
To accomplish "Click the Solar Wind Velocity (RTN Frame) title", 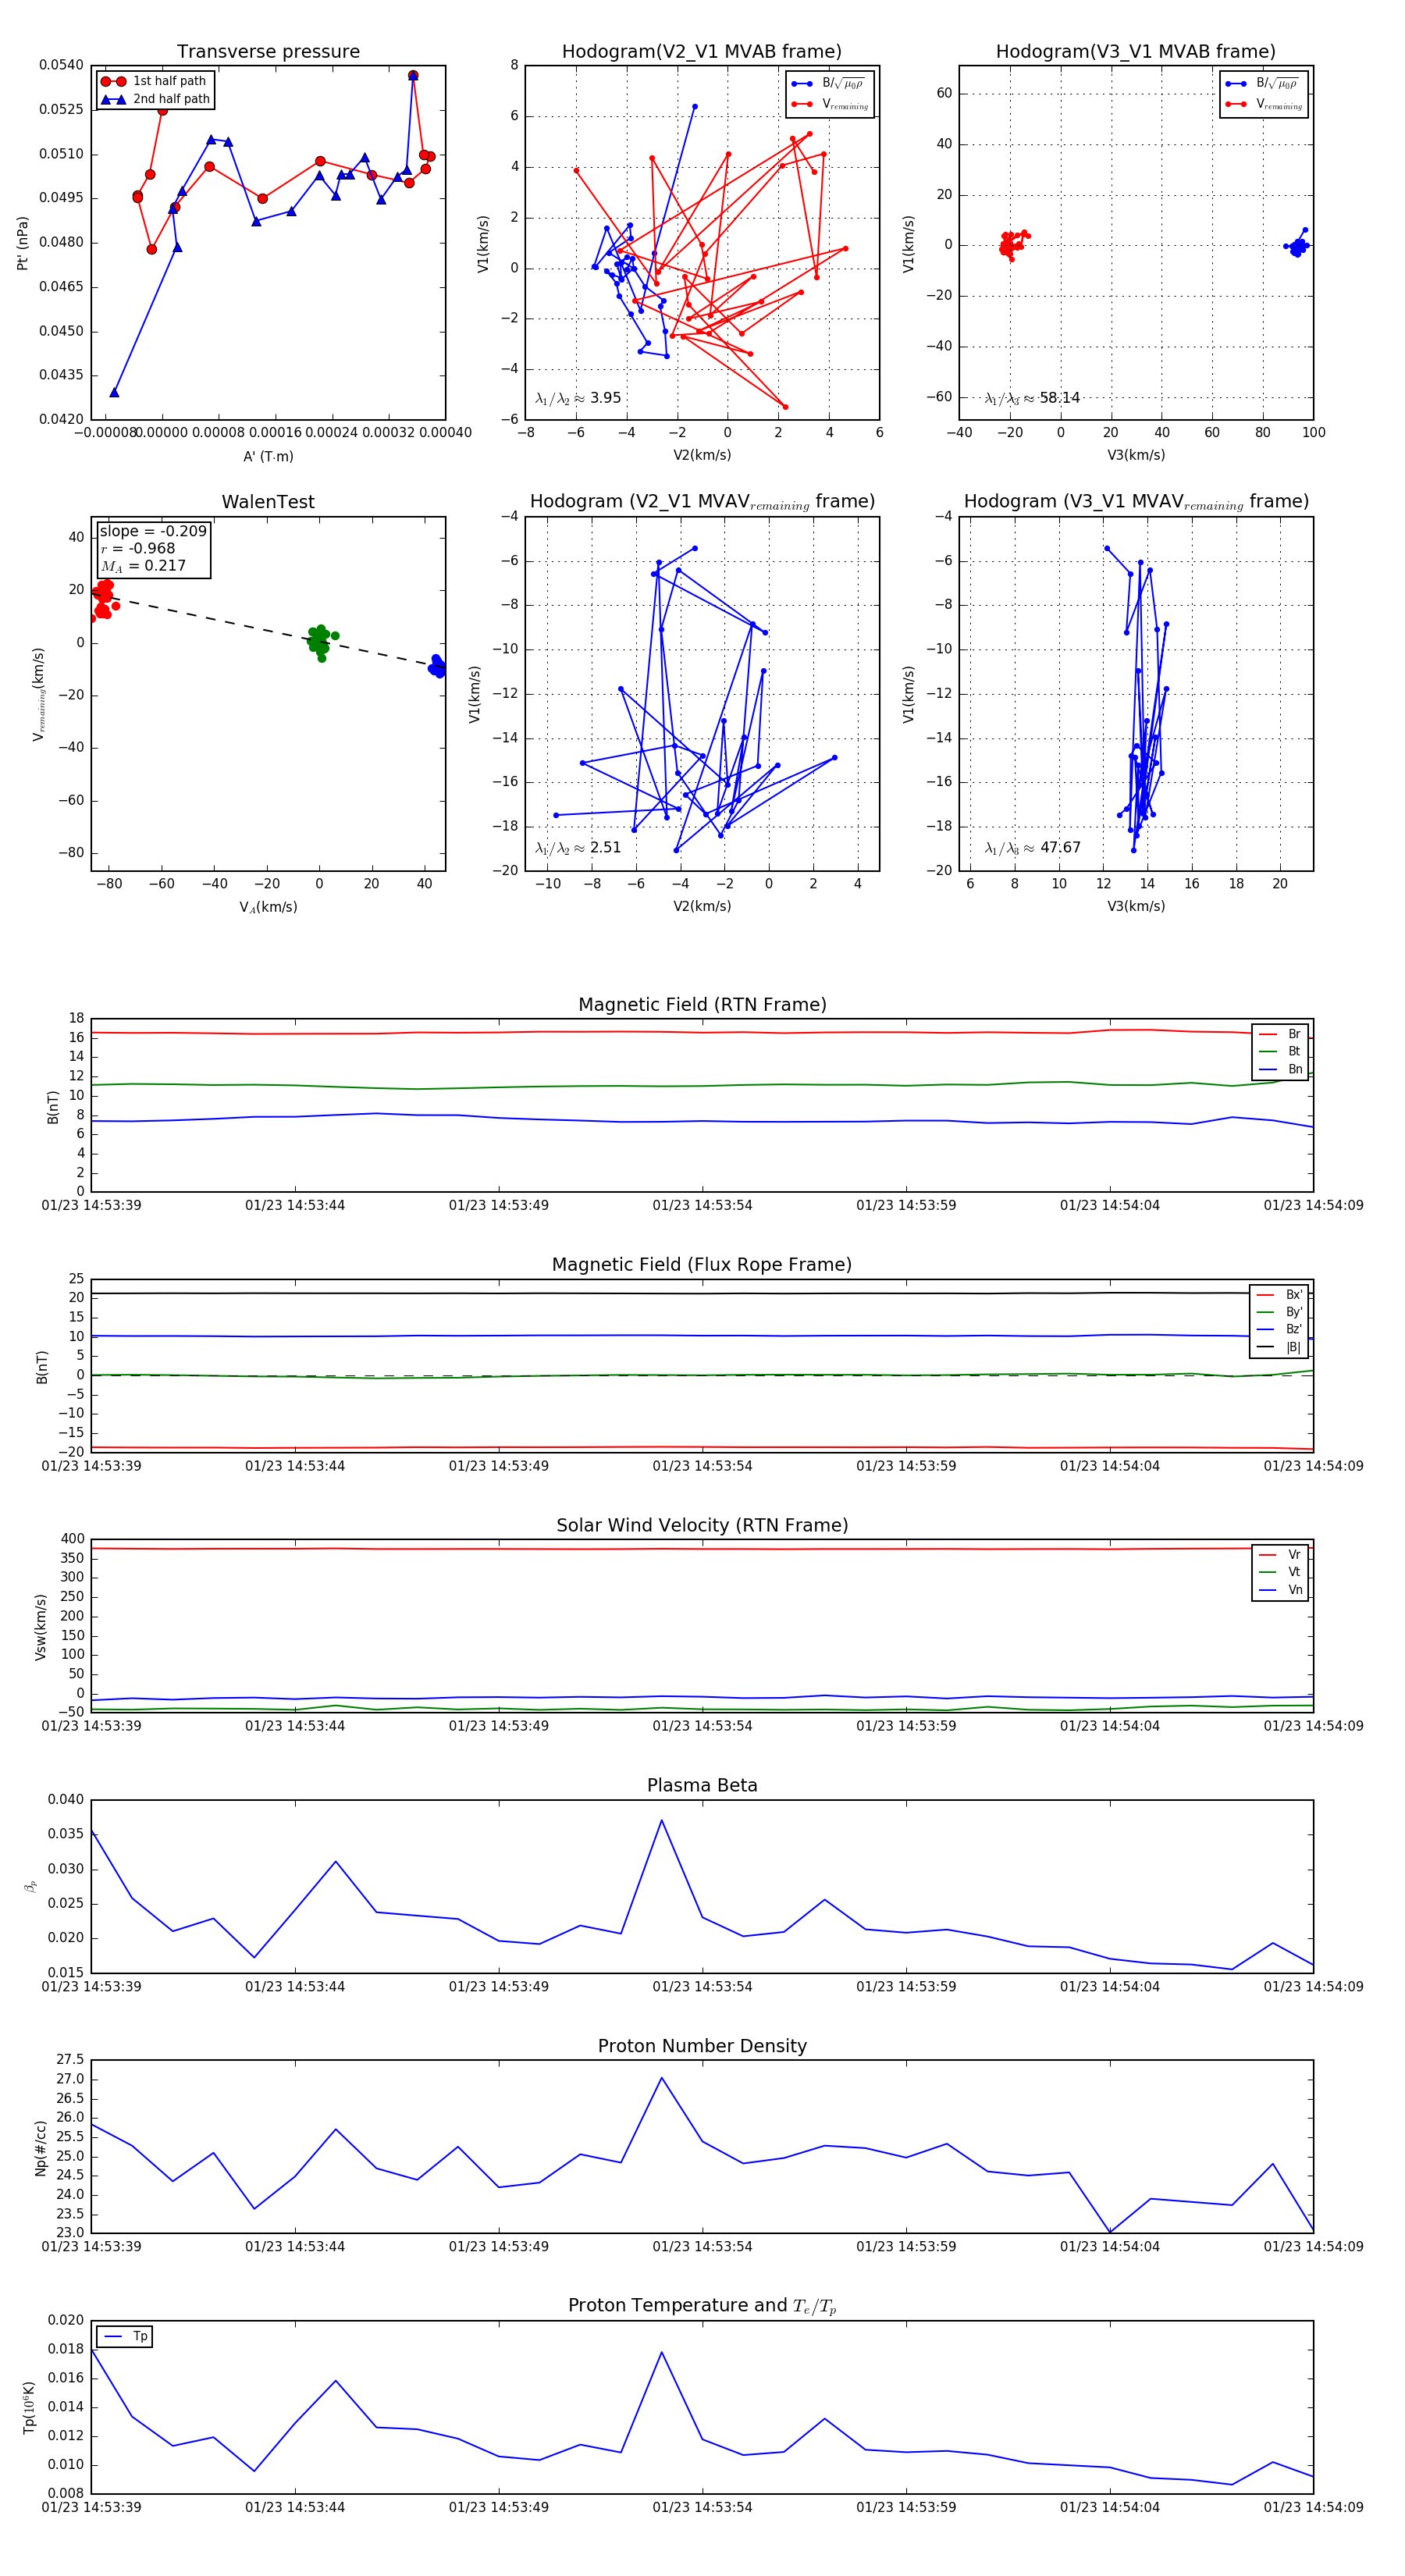I will (x=702, y=1525).
